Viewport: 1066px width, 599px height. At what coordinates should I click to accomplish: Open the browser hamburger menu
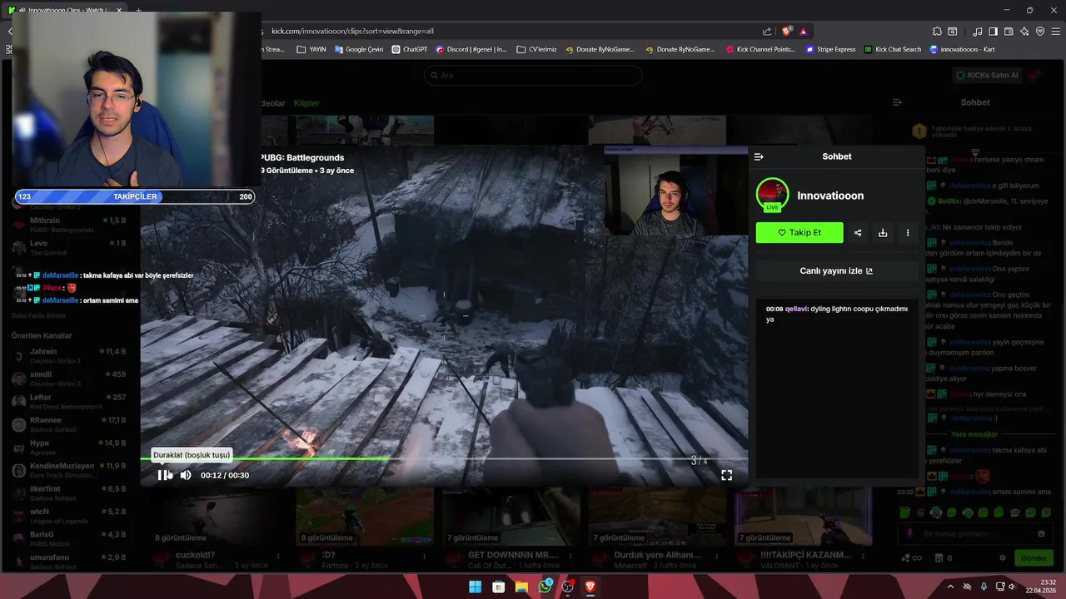coord(1056,32)
